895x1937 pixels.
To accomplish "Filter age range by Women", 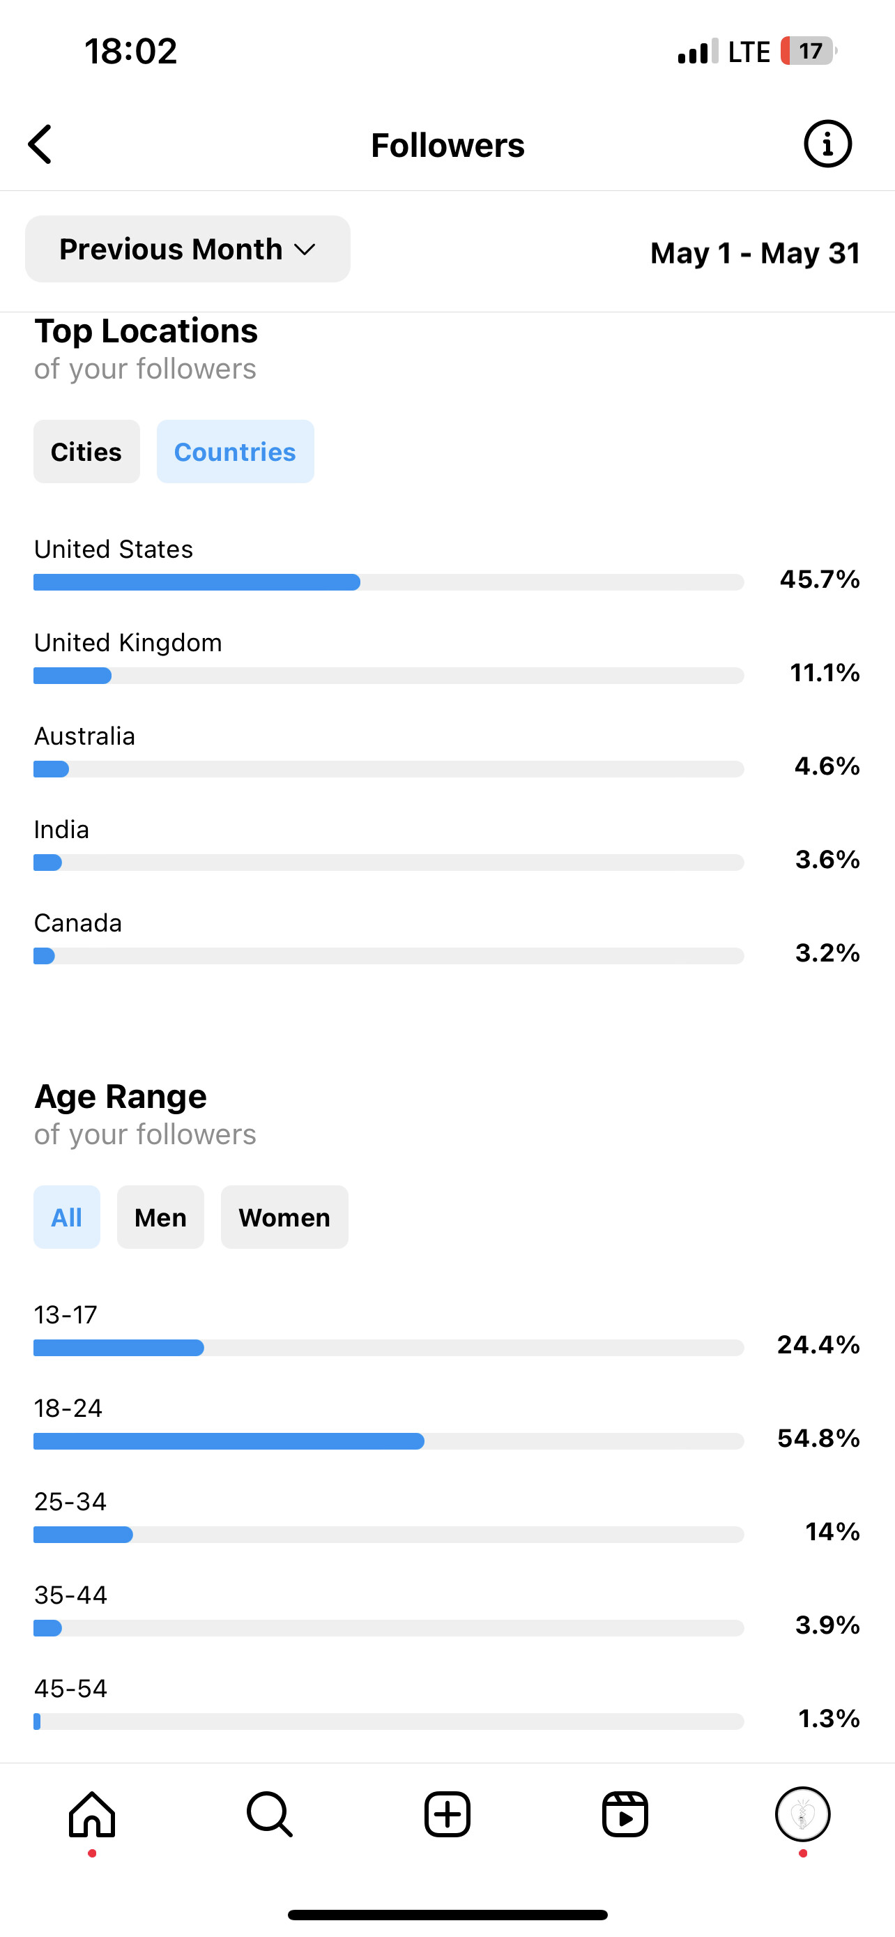I will pyautogui.click(x=285, y=1217).
